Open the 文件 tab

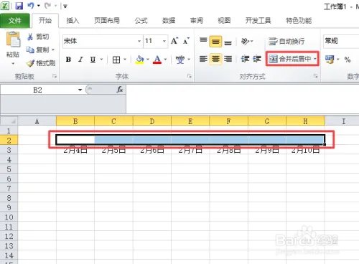click(15, 21)
